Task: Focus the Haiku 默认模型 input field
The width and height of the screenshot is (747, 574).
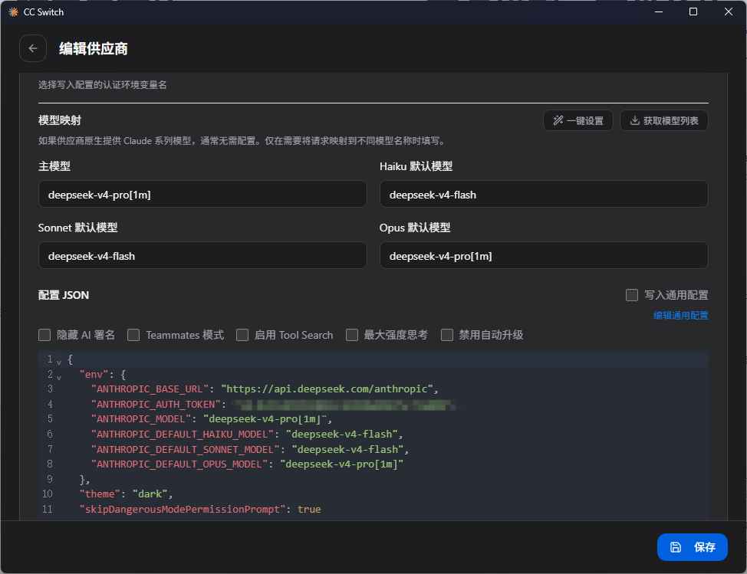Action: click(x=544, y=194)
